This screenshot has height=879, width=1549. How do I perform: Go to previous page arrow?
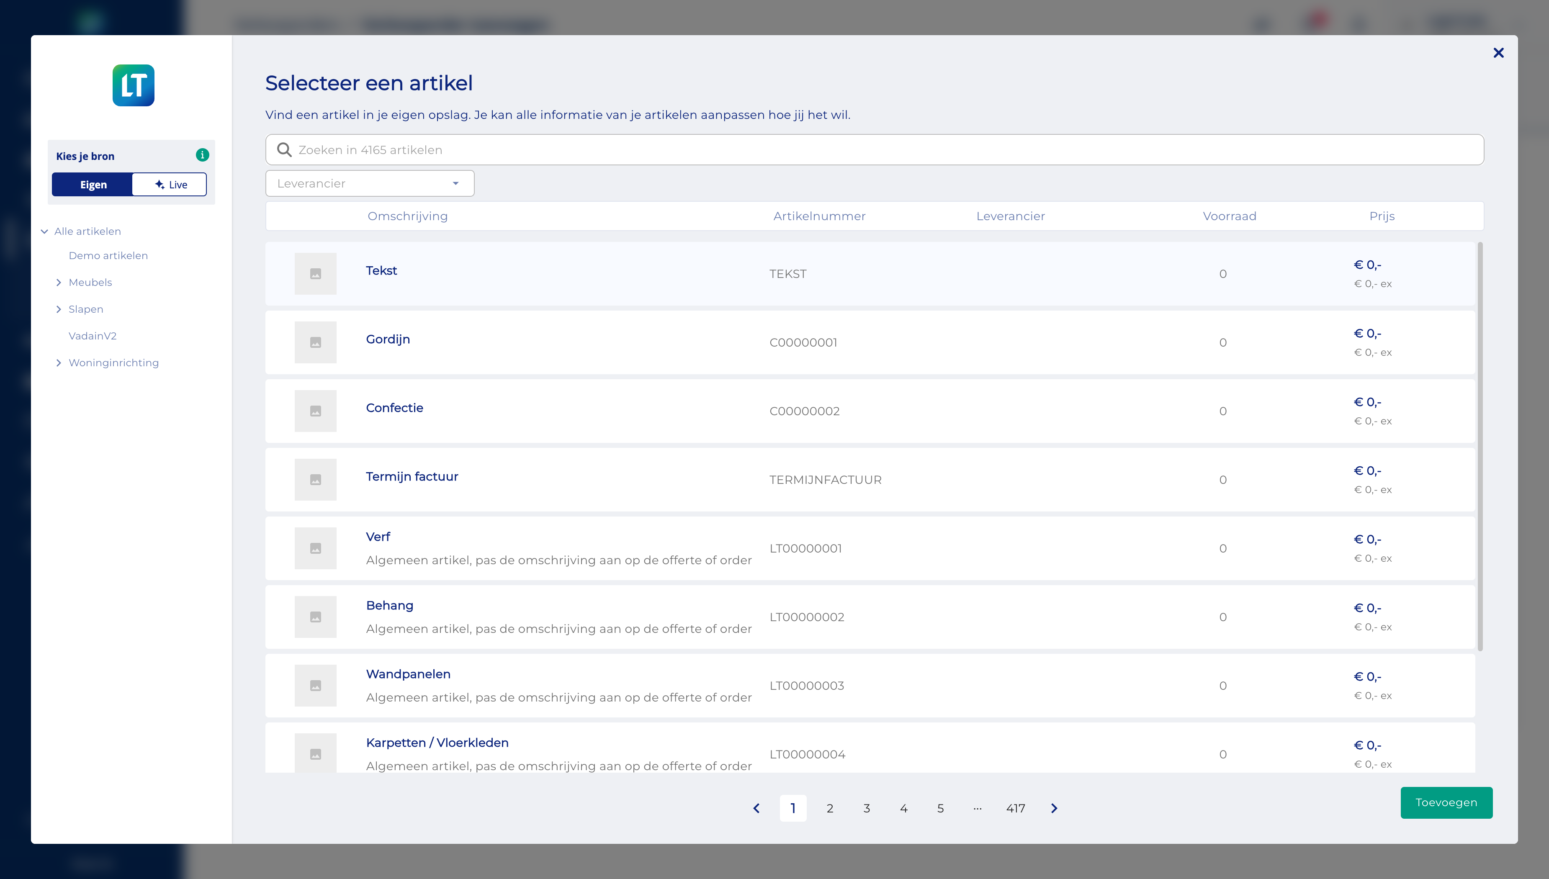756,808
